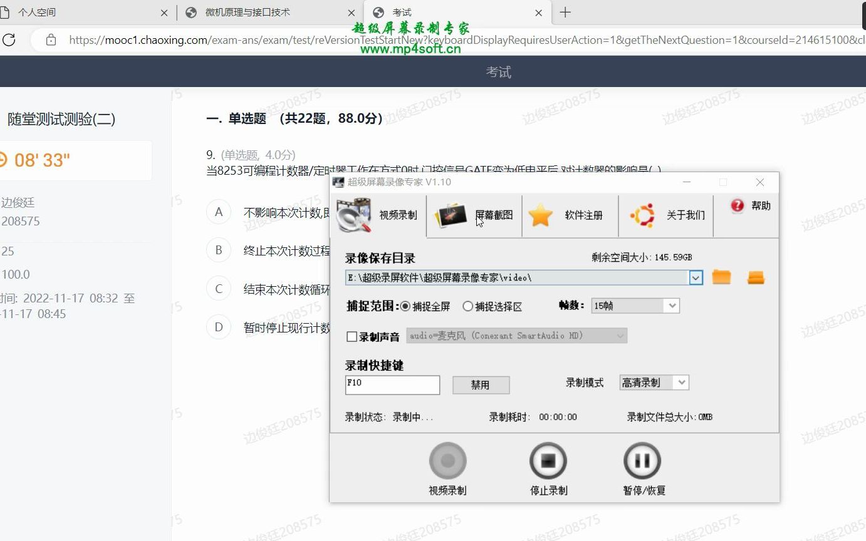Click the page icon on the 个人空间 tab
This screenshot has width=866, height=541.
4,13
